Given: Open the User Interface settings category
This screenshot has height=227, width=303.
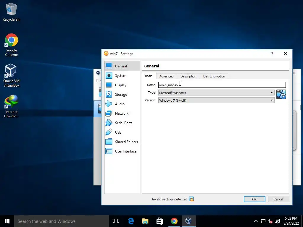Looking at the screenshot, I should [122, 151].
